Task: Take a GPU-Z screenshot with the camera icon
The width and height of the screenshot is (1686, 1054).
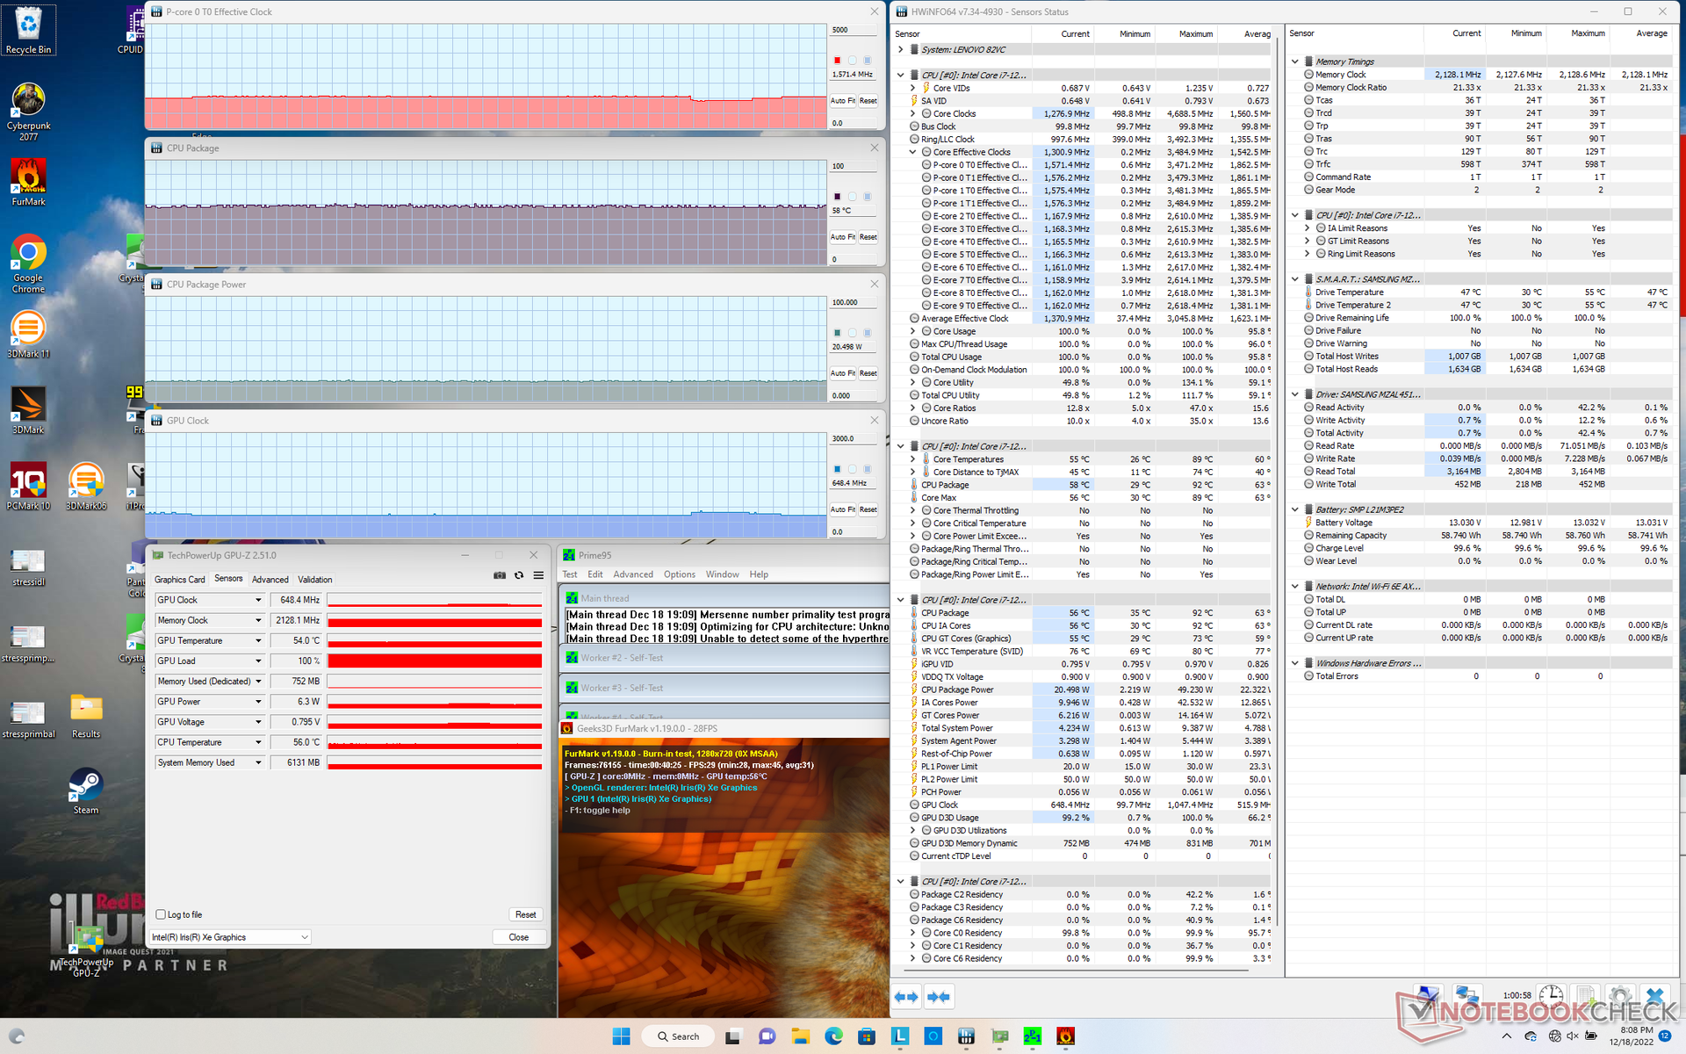Action: click(500, 575)
